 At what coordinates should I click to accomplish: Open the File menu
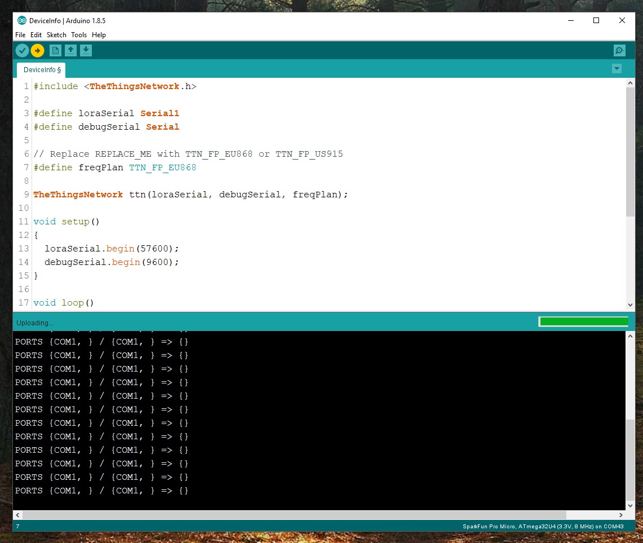(20, 35)
